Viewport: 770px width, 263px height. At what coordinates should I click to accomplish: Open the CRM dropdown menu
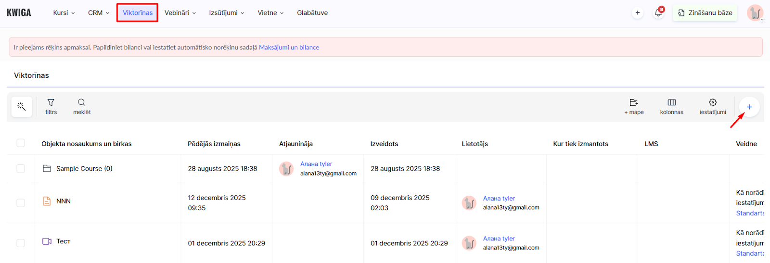(99, 13)
